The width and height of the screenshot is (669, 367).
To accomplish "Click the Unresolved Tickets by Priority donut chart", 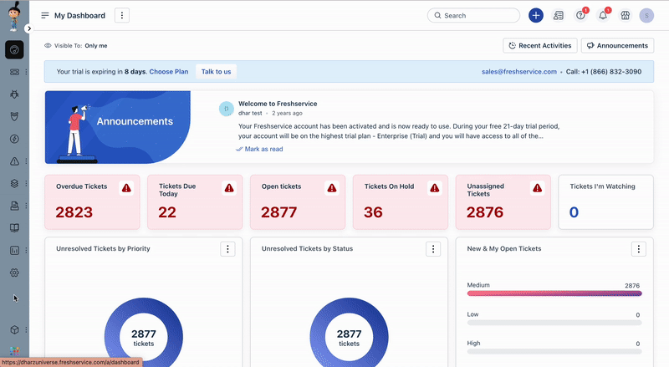I will (x=144, y=333).
